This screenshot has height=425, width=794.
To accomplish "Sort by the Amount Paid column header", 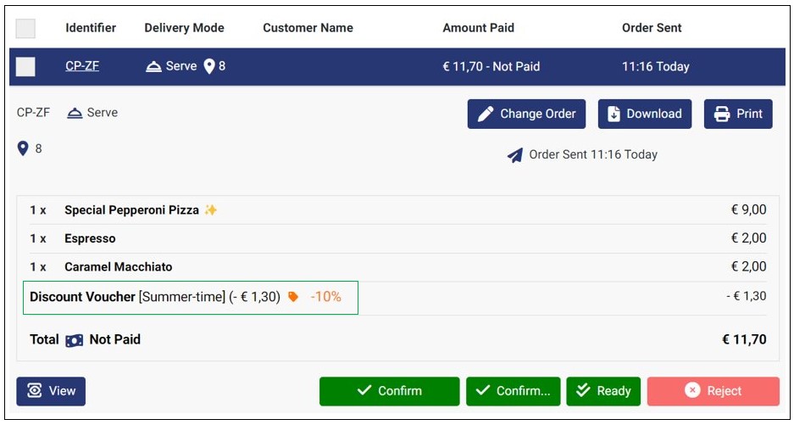I will [x=478, y=28].
